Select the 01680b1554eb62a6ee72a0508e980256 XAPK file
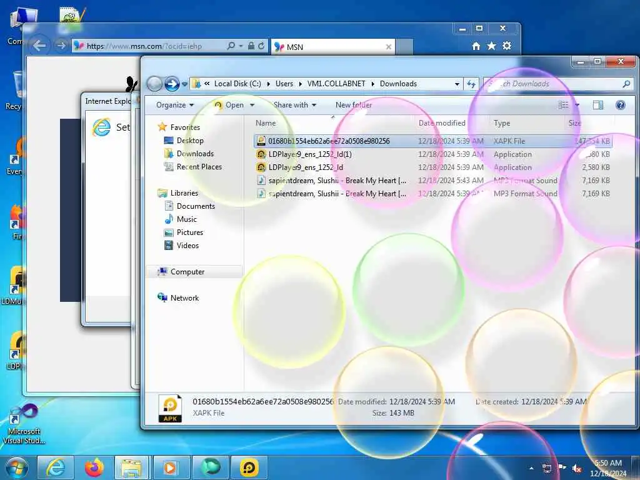This screenshot has height=480, width=640. [432, 141]
